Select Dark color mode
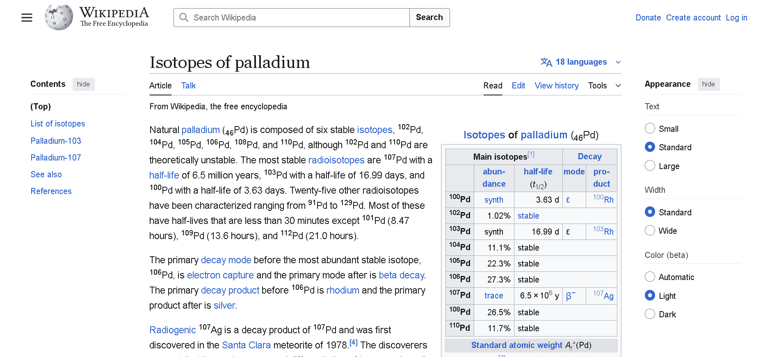 (x=650, y=314)
